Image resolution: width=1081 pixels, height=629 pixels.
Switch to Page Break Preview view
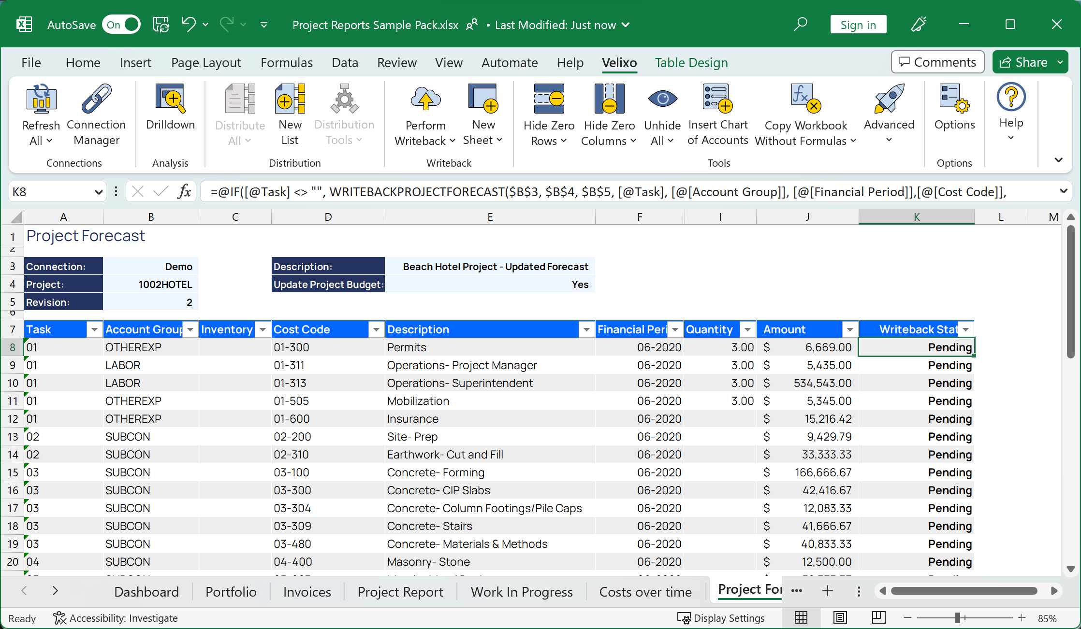[x=878, y=617]
